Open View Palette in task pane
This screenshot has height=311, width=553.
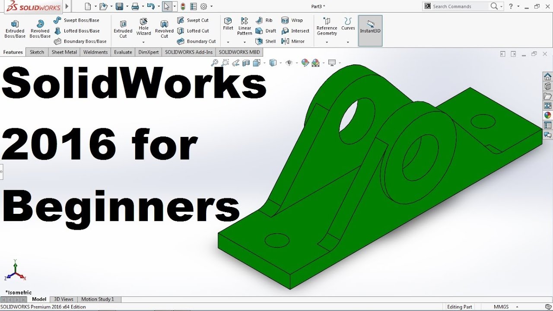point(547,106)
